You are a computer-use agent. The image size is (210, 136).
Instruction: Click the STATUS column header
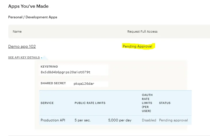165,103
